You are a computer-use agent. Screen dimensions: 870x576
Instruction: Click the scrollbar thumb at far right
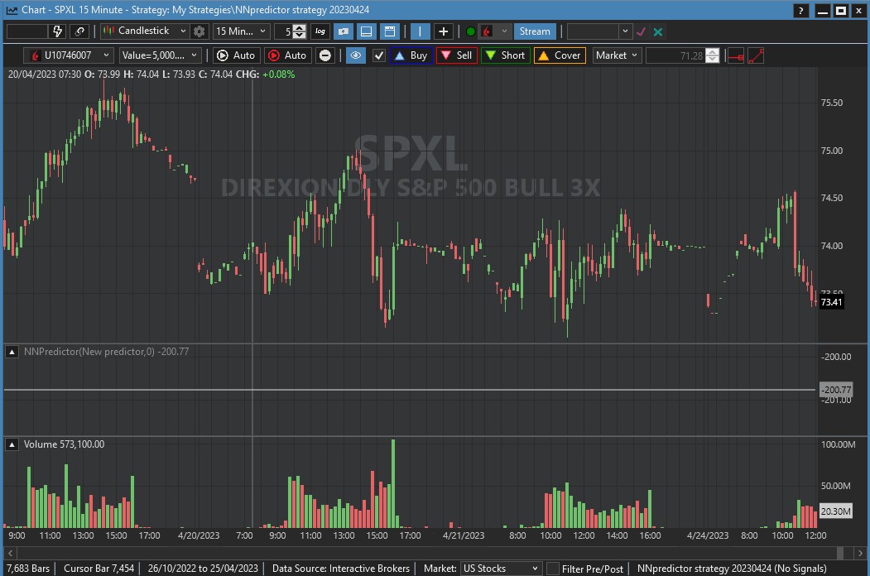click(x=840, y=553)
